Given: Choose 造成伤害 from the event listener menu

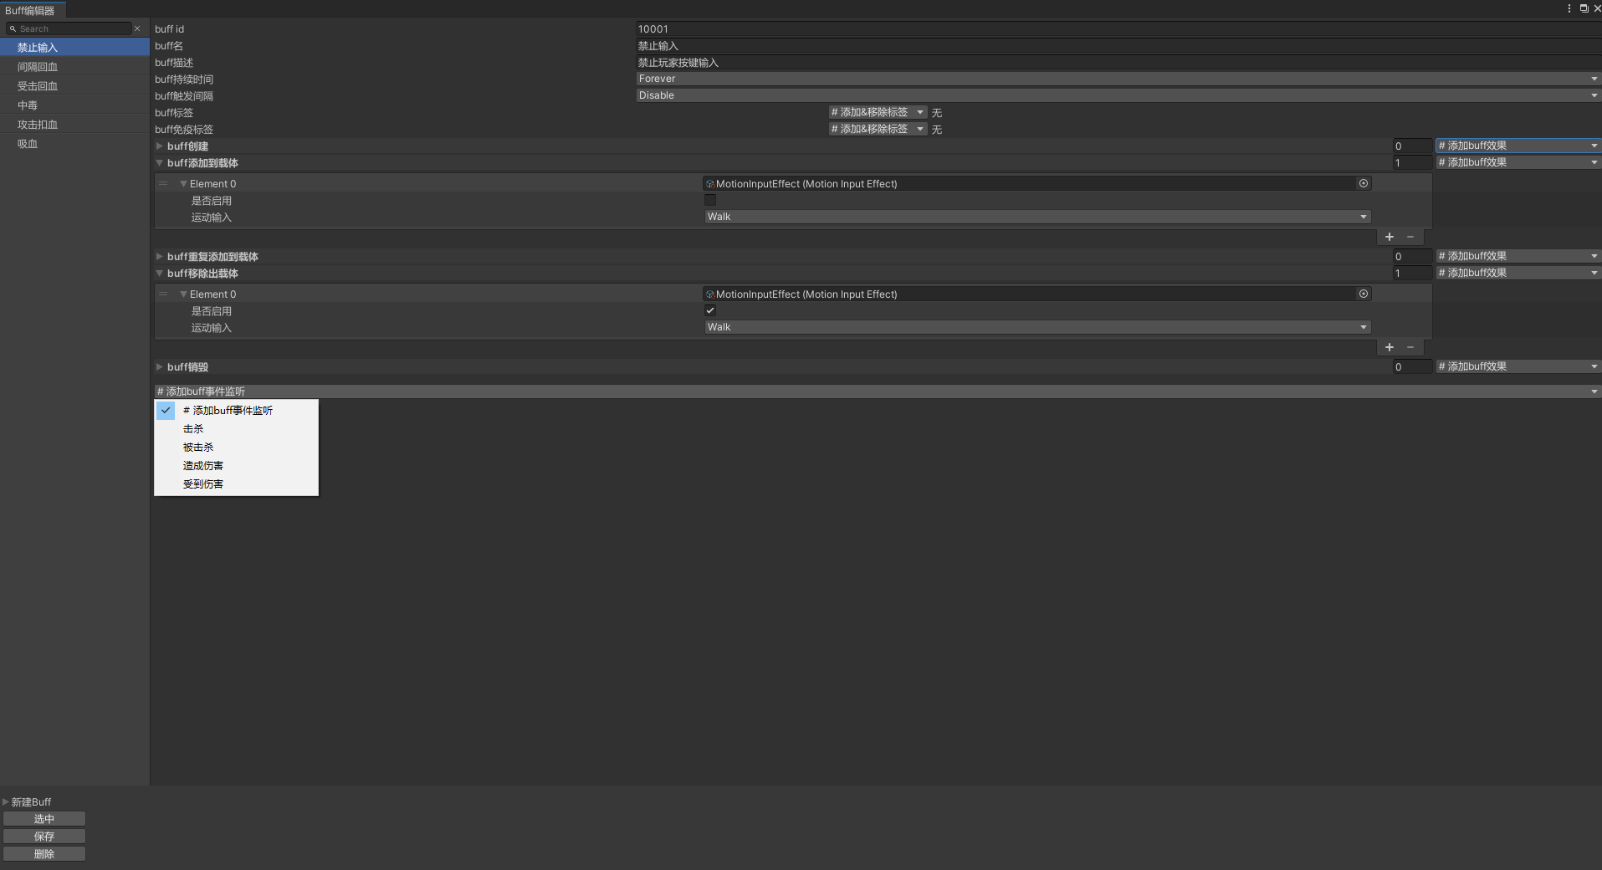Looking at the screenshot, I should click(x=236, y=465).
